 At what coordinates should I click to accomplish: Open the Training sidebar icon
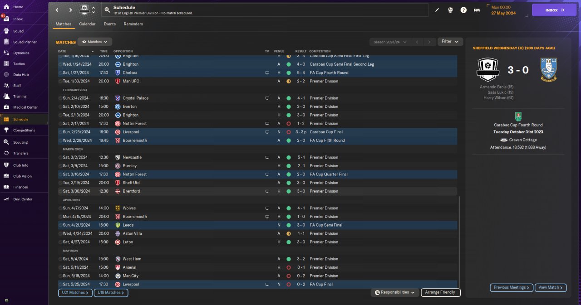[6, 97]
